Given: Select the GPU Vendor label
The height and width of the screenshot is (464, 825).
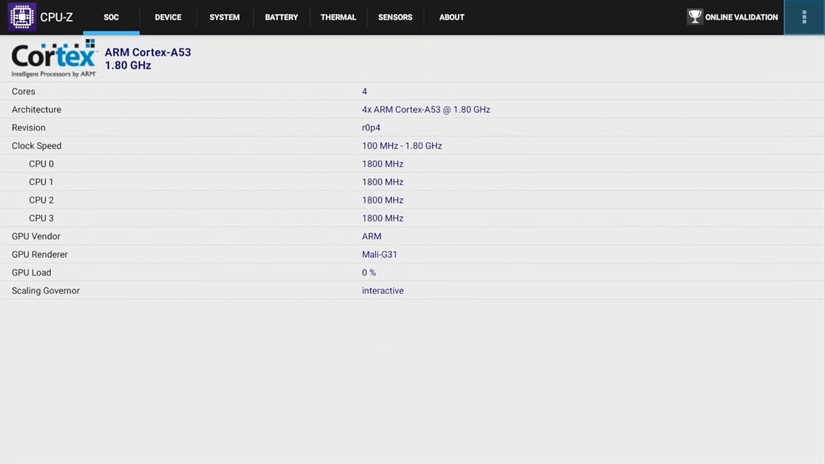Looking at the screenshot, I should (36, 236).
